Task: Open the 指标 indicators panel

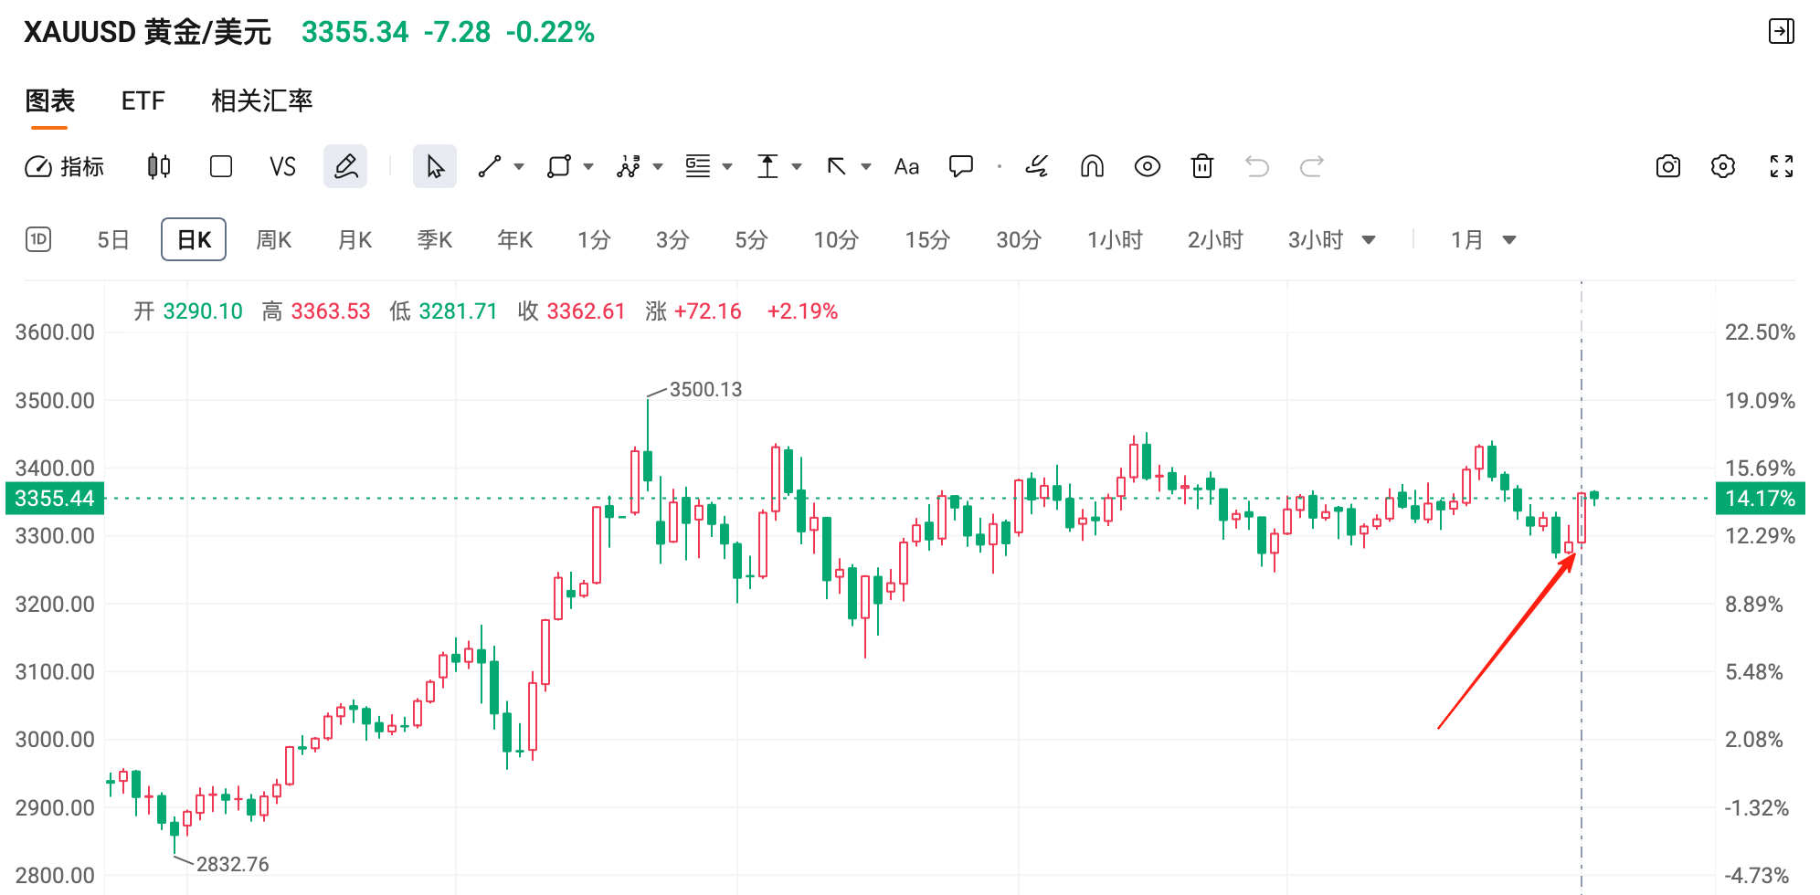Action: (64, 166)
